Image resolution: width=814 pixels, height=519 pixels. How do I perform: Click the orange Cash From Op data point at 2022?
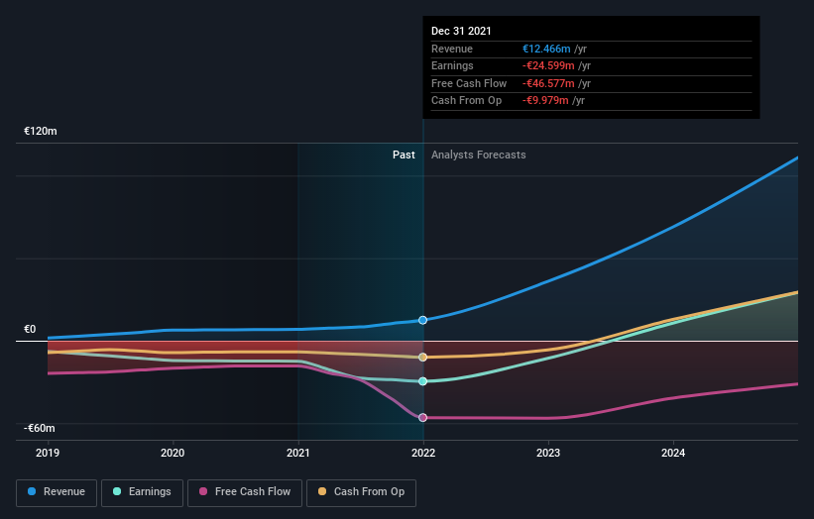point(423,358)
